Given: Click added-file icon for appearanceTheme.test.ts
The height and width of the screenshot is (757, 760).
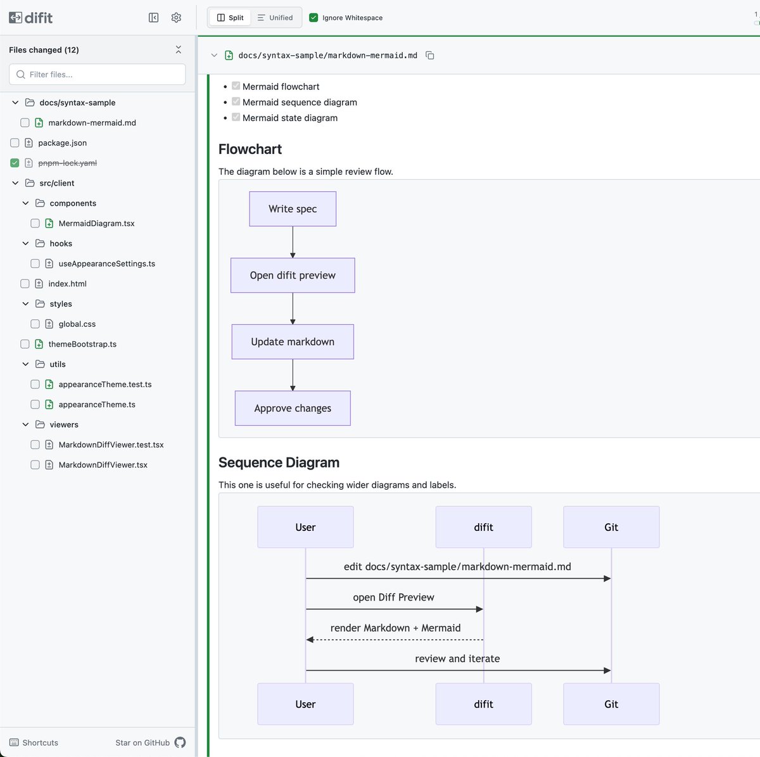Looking at the screenshot, I should (x=49, y=385).
